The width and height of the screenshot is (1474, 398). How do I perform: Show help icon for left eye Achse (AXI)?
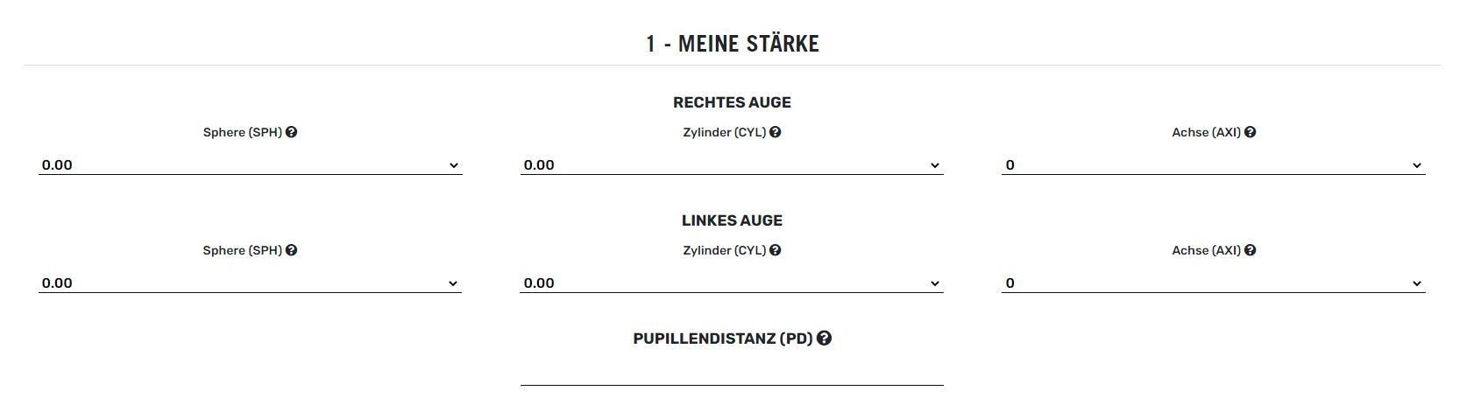point(1250,250)
